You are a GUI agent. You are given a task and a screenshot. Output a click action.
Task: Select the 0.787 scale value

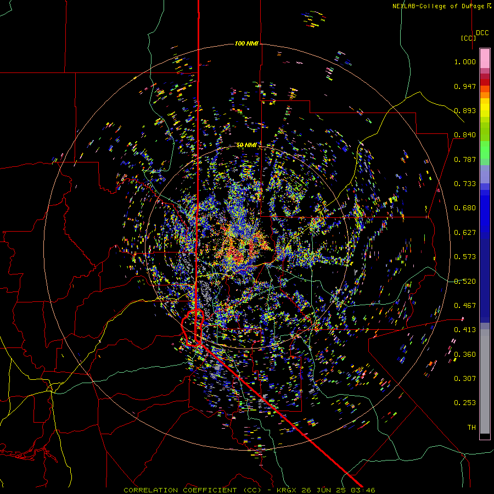click(x=465, y=159)
